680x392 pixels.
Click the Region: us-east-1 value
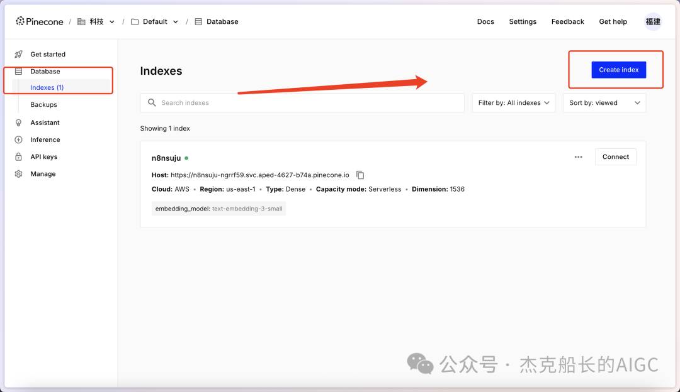click(228, 189)
